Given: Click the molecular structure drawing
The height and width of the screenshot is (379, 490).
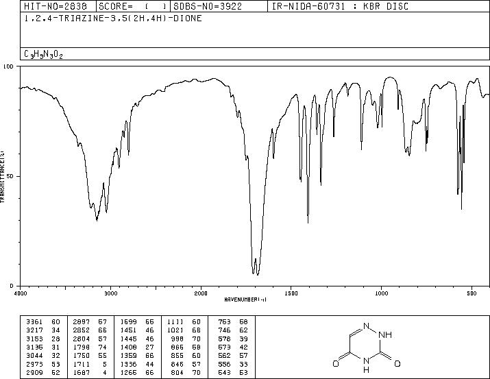Looking at the screenshot, I should point(367,347).
